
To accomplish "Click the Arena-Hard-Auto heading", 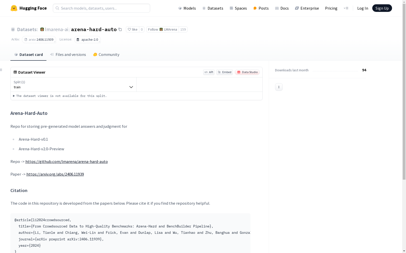I will (29, 113).
